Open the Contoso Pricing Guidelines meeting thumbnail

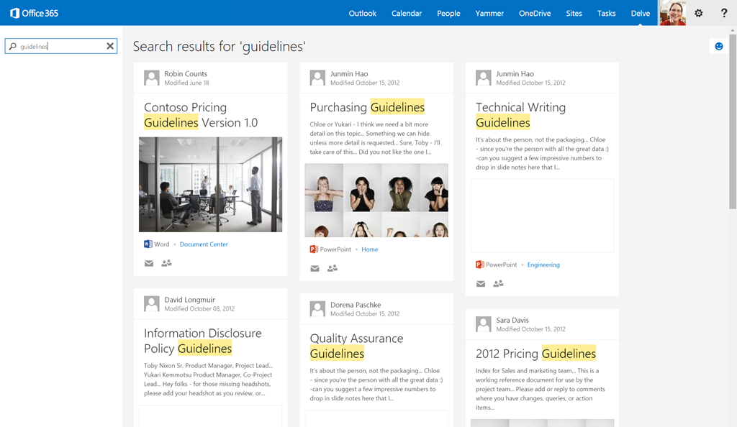pos(211,185)
